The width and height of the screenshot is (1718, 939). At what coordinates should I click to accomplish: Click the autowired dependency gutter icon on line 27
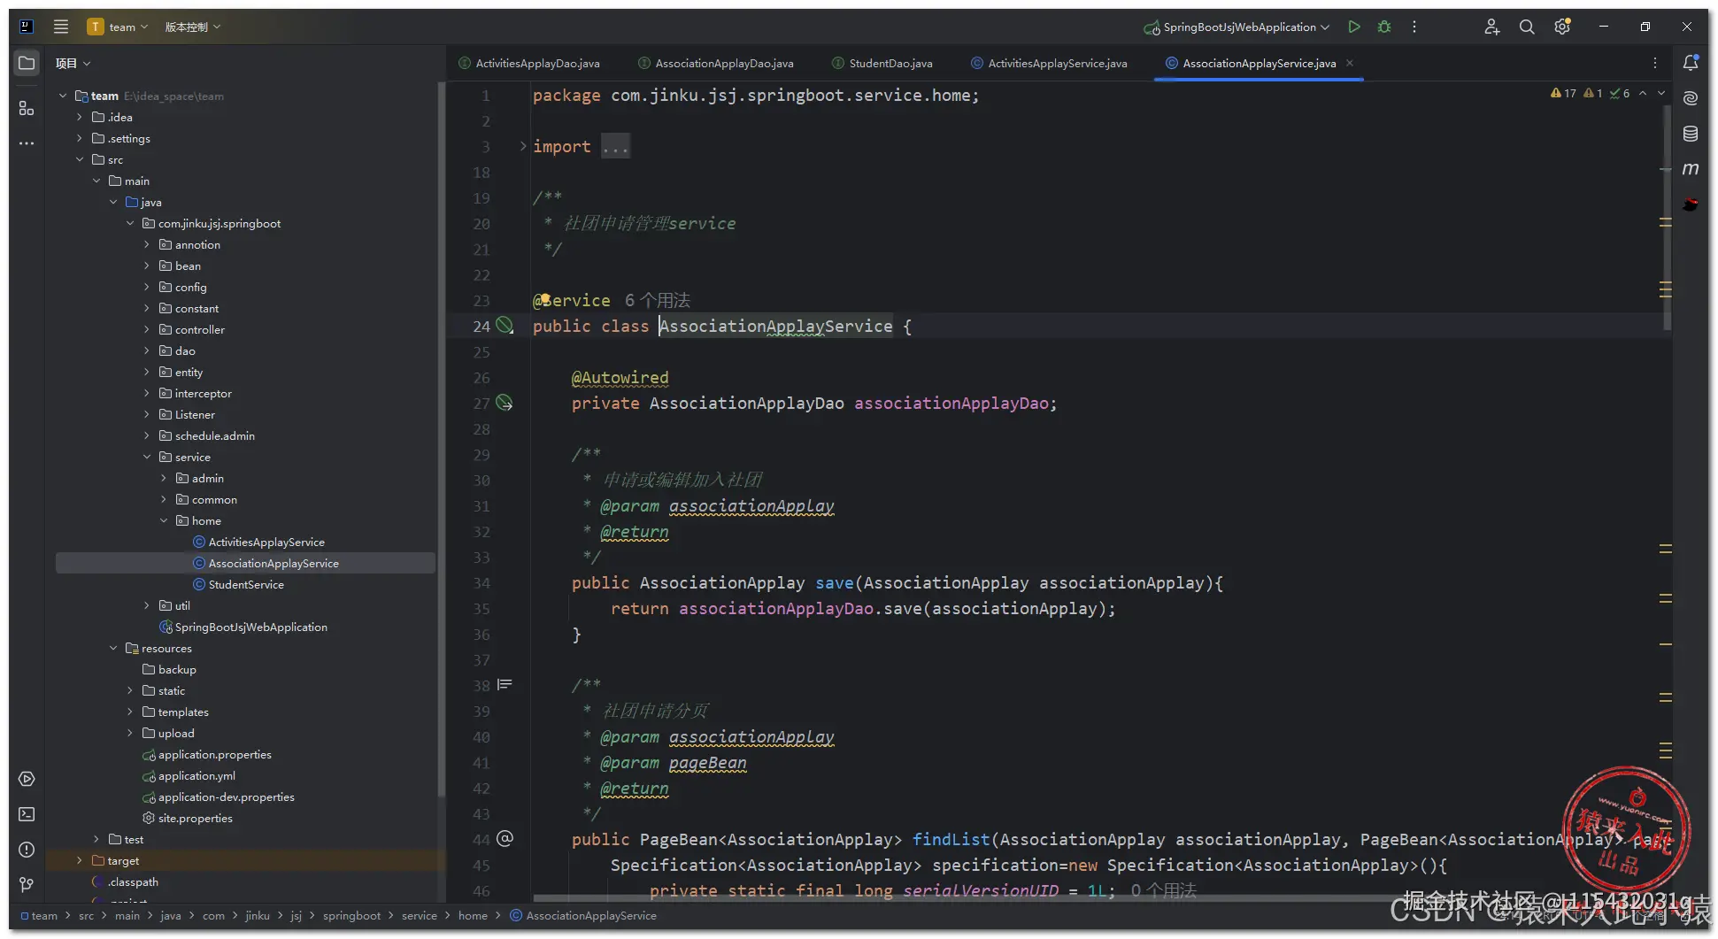[x=505, y=403]
